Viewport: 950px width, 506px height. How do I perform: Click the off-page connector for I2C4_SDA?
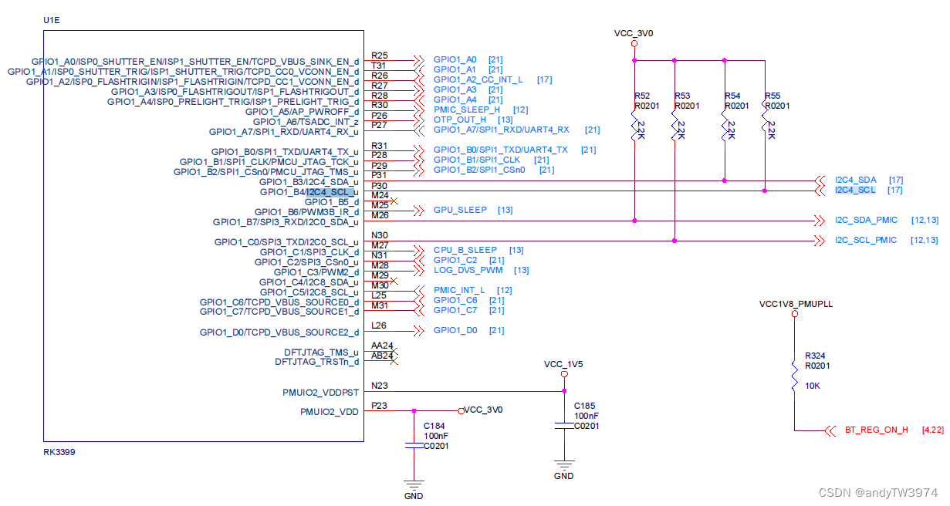click(x=820, y=179)
